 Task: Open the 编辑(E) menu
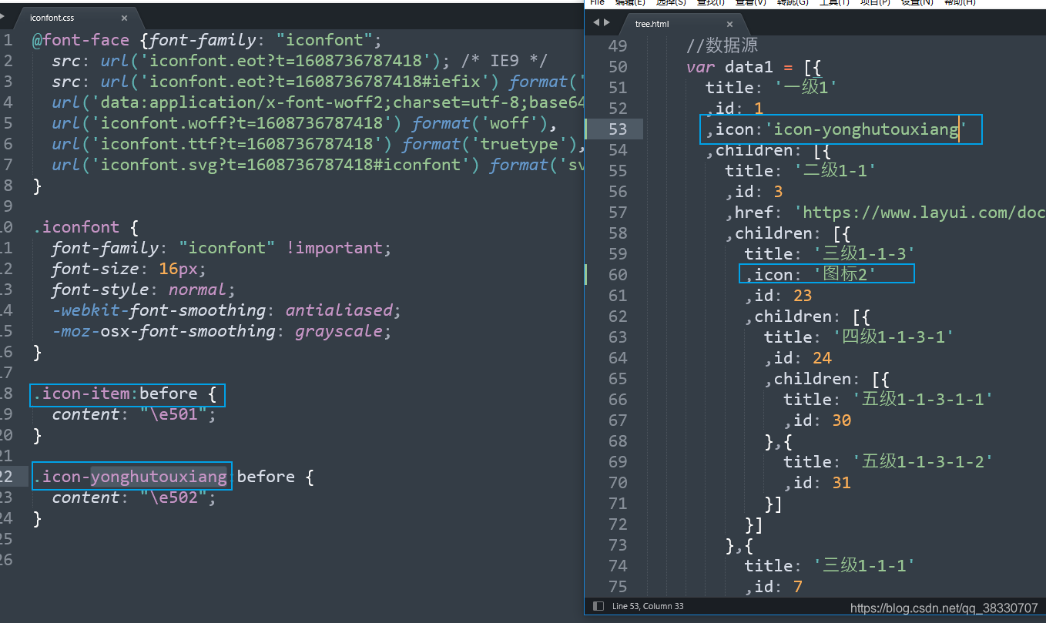point(630,2)
